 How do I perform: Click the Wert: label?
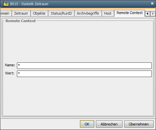coord(9,73)
